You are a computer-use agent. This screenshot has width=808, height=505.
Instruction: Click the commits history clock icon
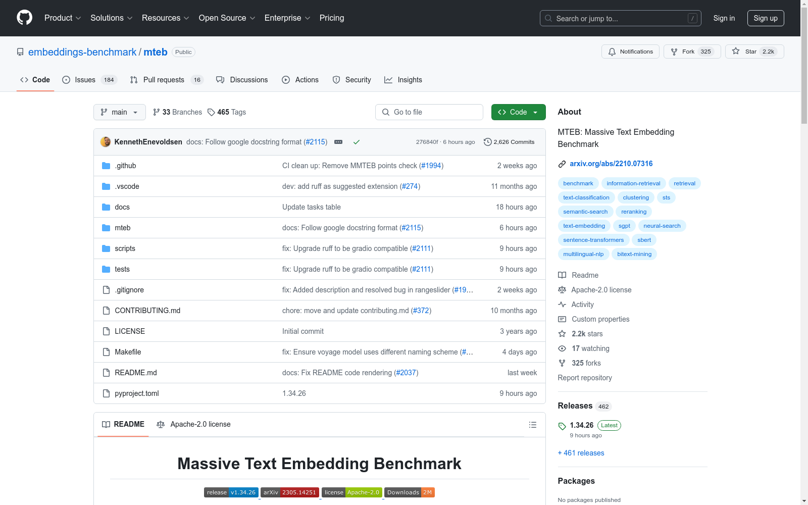pyautogui.click(x=488, y=142)
